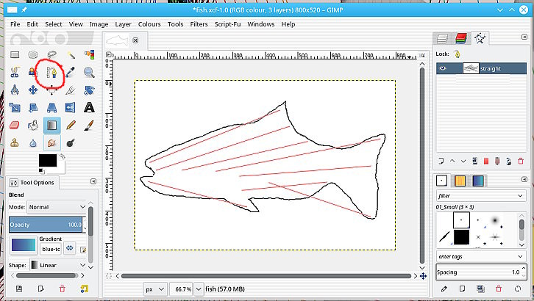Select the Flip tool
534x301 pixels.
pyautogui.click(x=71, y=108)
